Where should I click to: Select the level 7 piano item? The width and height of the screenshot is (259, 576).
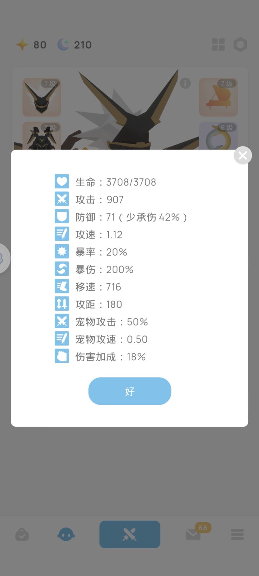point(218,97)
